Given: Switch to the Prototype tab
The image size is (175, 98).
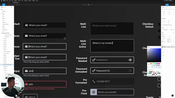Looking at the screenshot, I should tap(167, 7).
